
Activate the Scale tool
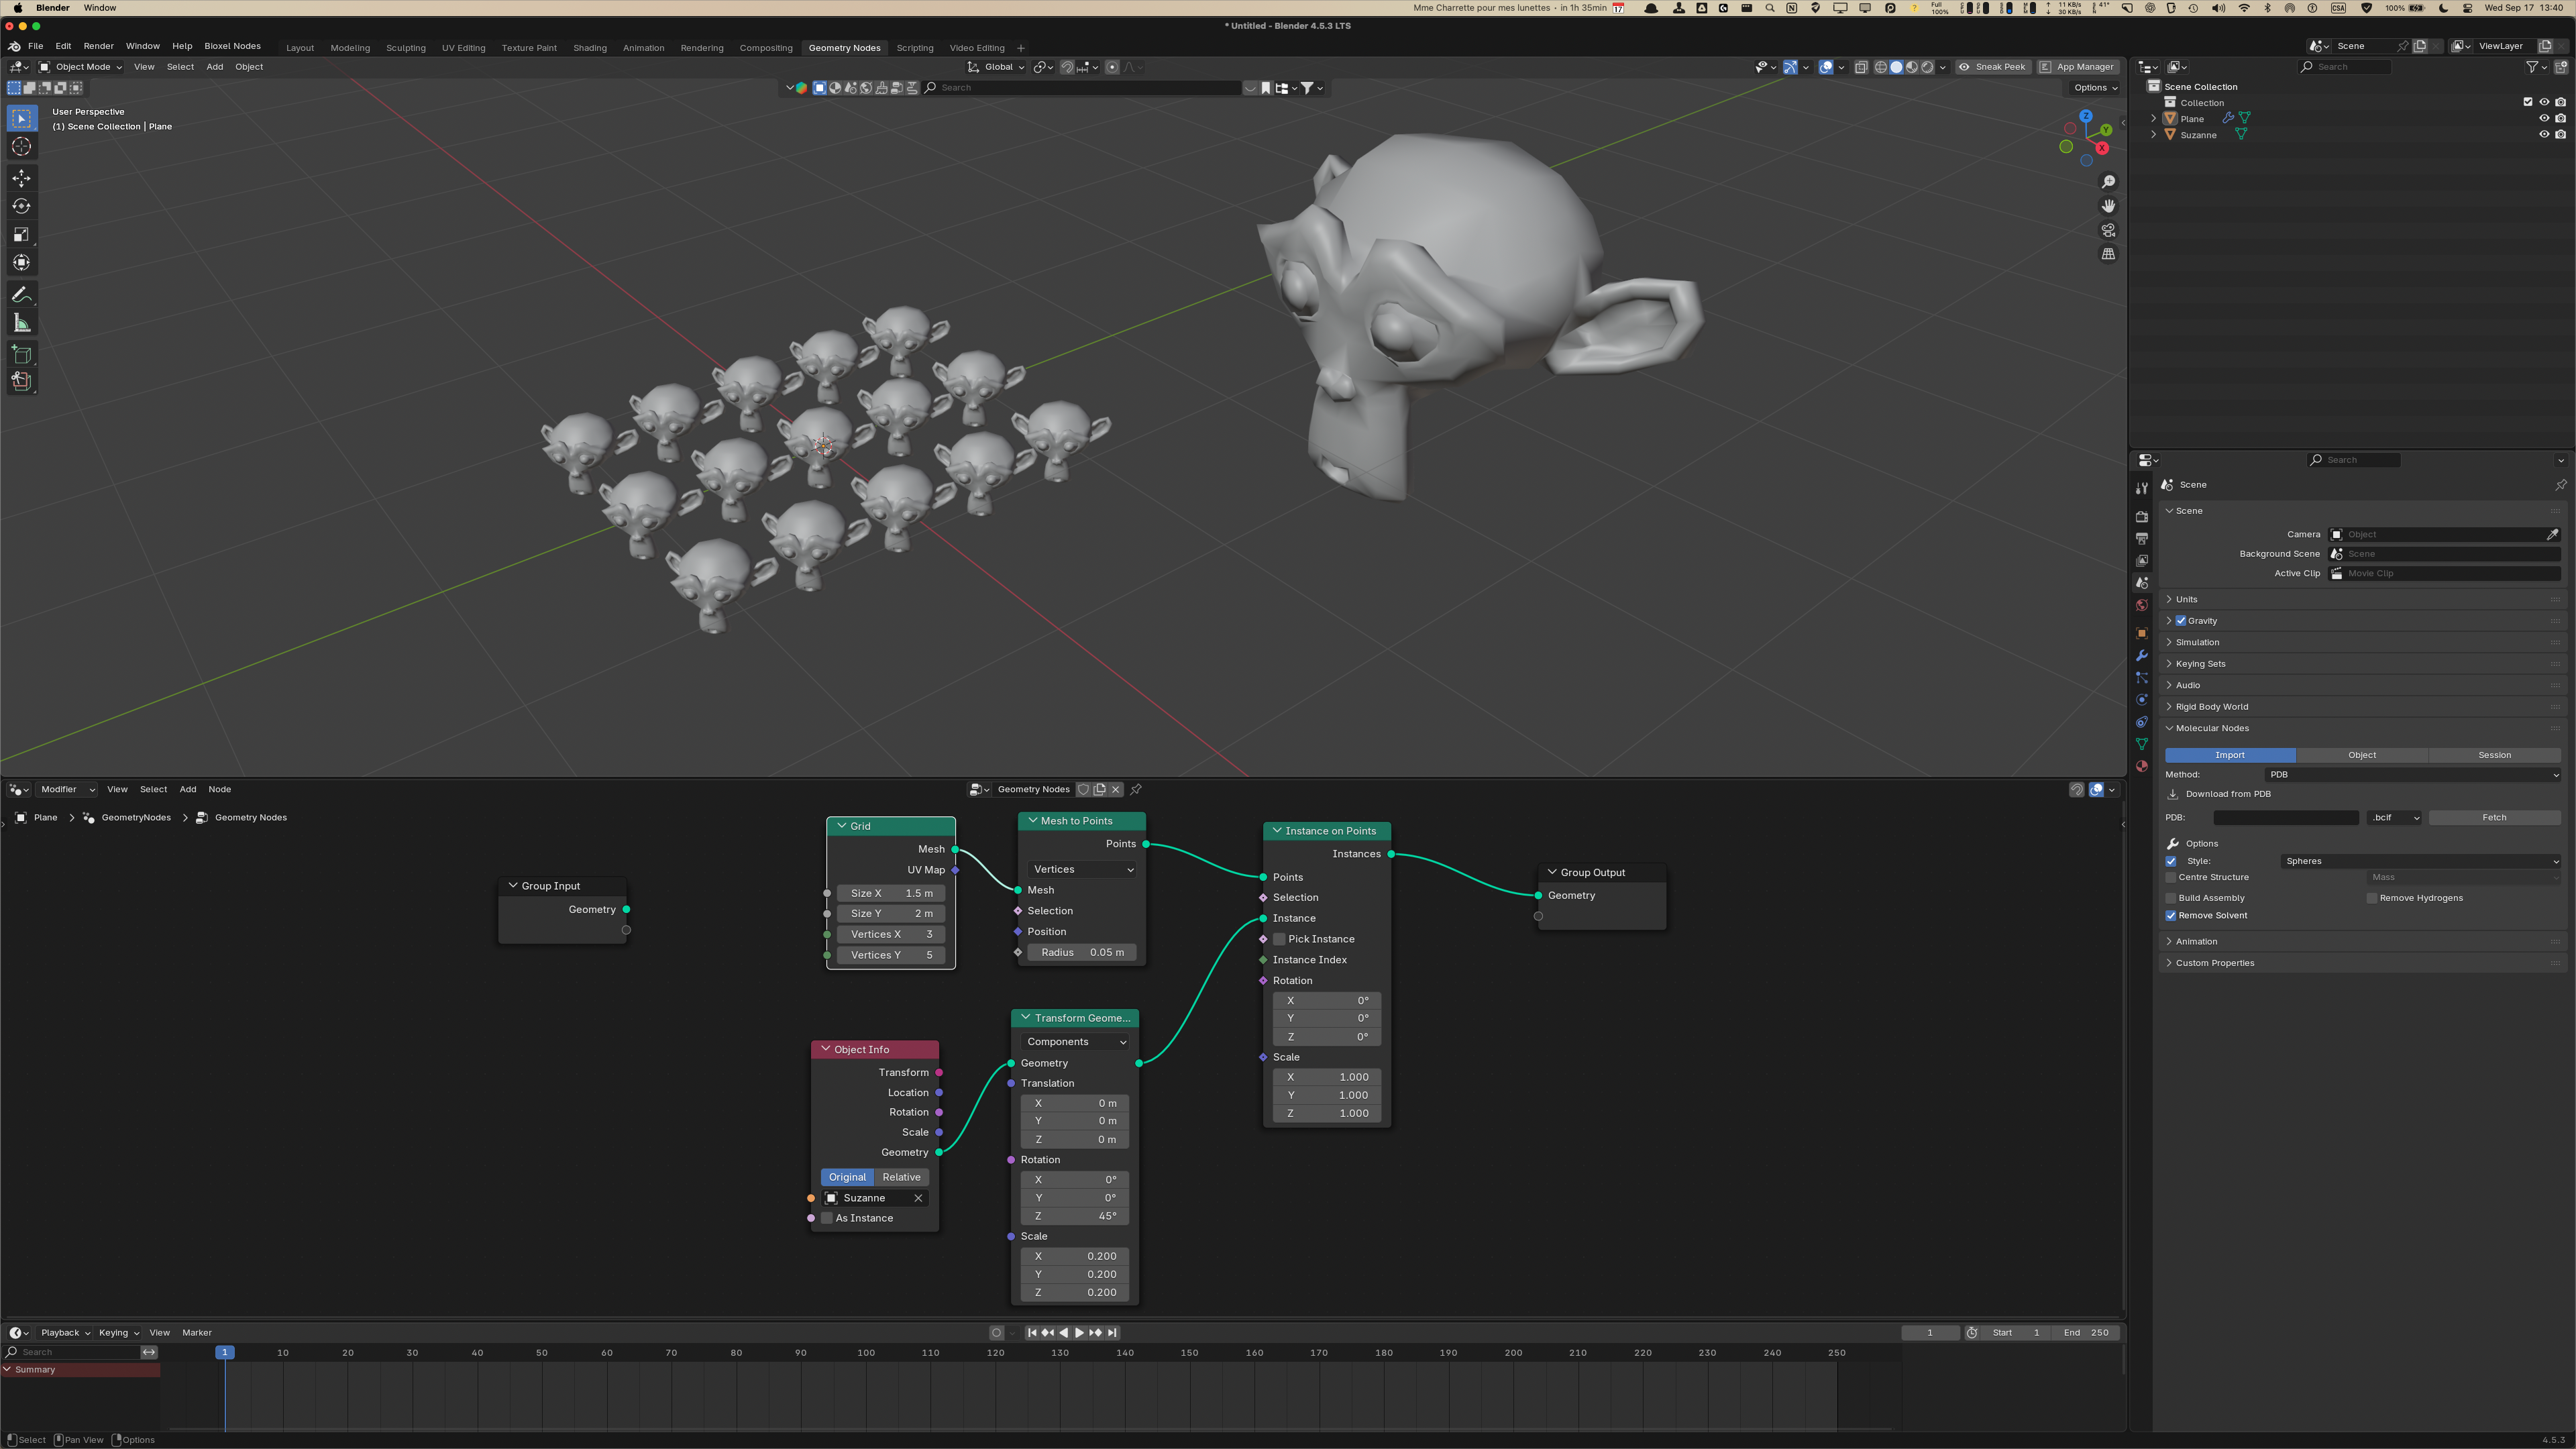(21, 235)
